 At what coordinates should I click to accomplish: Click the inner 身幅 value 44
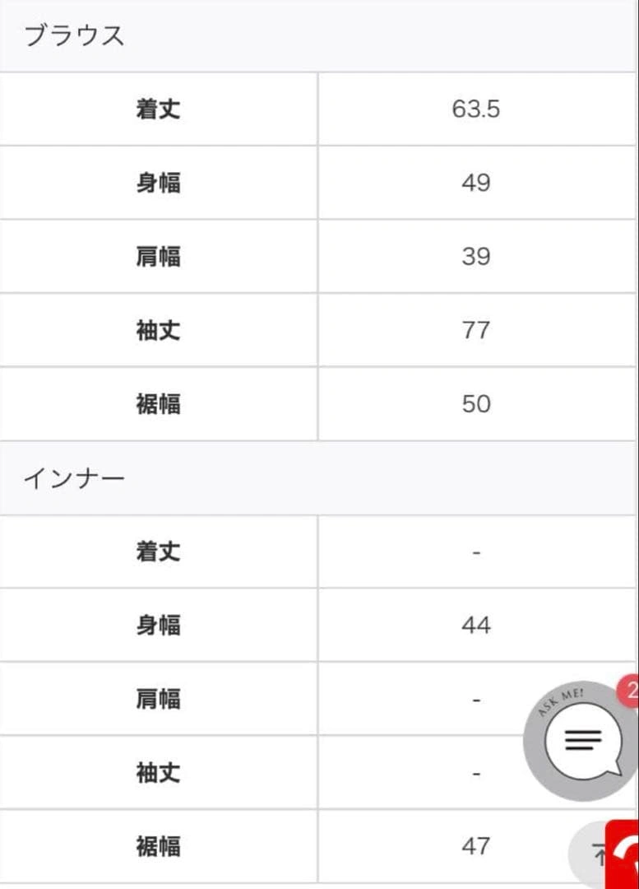click(476, 626)
